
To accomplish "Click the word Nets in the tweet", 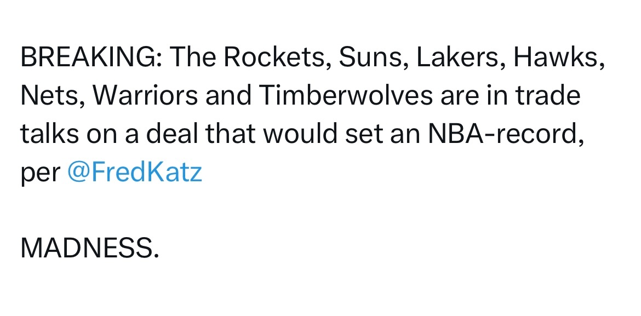I will click(x=52, y=96).
